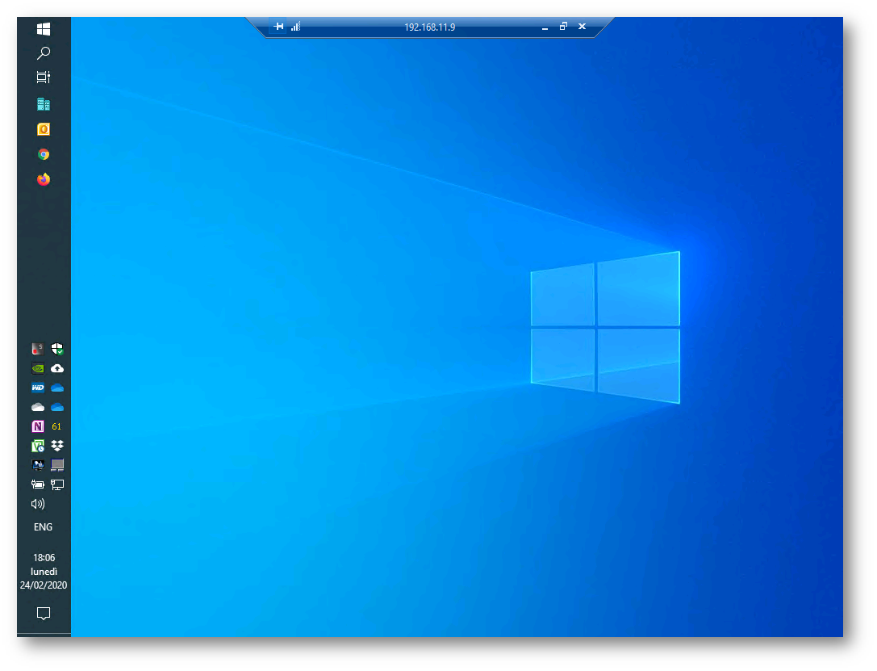Open the WD tray icon
The image size is (877, 671).
37,388
